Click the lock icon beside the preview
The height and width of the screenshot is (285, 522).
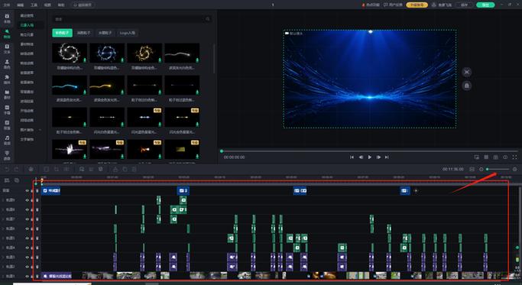467,86
